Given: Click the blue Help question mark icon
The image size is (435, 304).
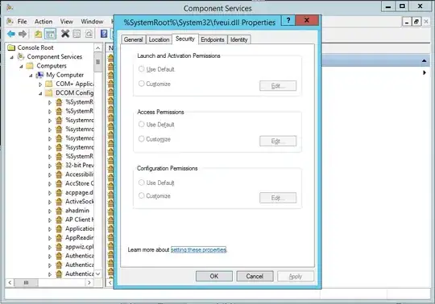Looking at the screenshot, I should pos(104,34).
